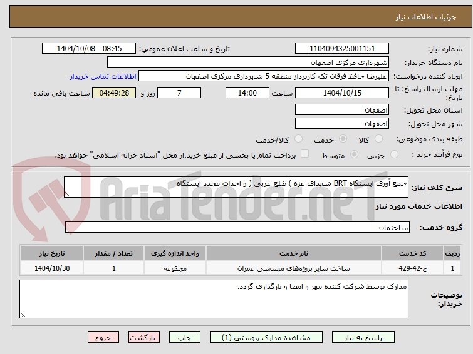Viewport: 473px width, 354px height.
Task: Click the بازگشت back button
Action: (144, 338)
